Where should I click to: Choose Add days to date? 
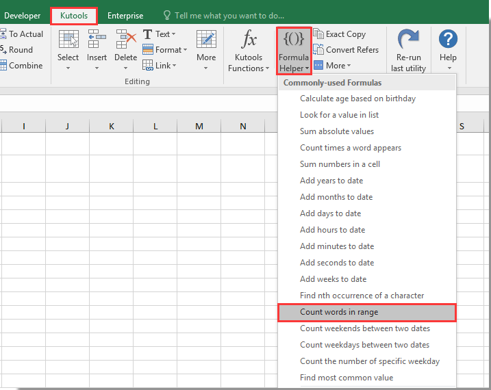tap(367, 213)
